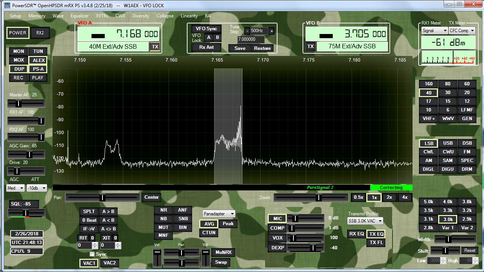Open the AGC mode dropdown set to Med

coord(16,188)
